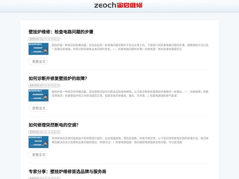Click summary text starting 突然断电的空调可能是由于
The image size is (239, 179).
pyautogui.click(x=130, y=140)
